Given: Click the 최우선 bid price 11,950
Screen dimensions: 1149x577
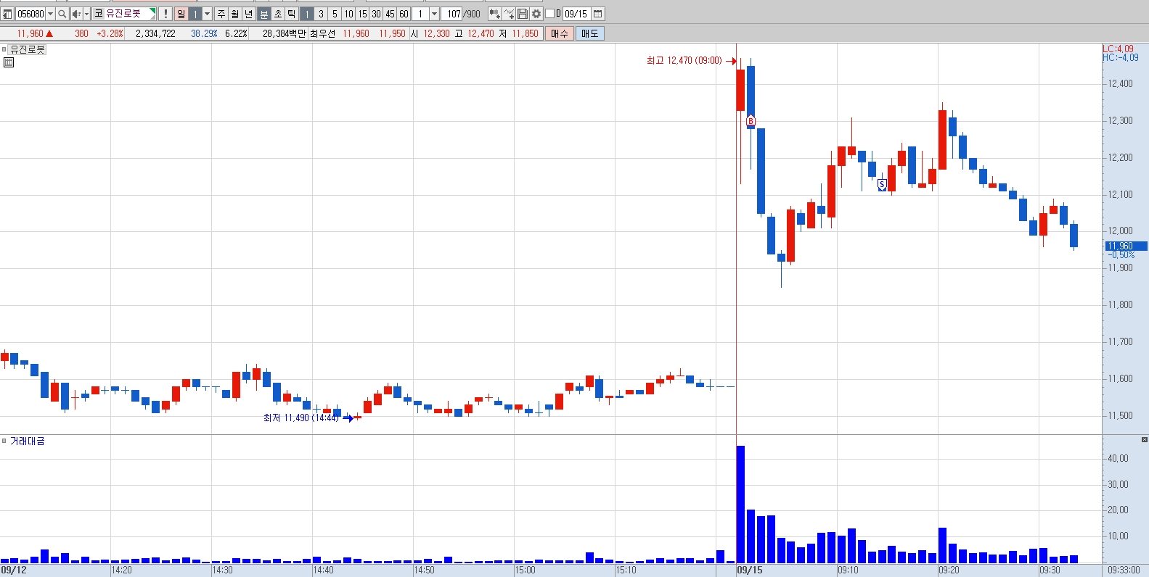Looking at the screenshot, I should click(392, 33).
